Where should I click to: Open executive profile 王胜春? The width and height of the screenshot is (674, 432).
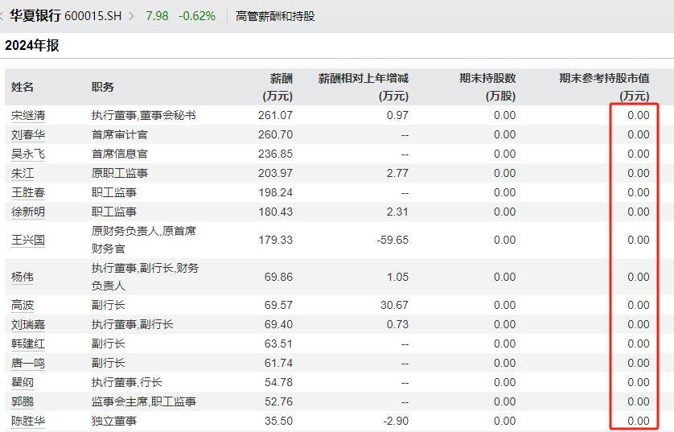(x=28, y=192)
